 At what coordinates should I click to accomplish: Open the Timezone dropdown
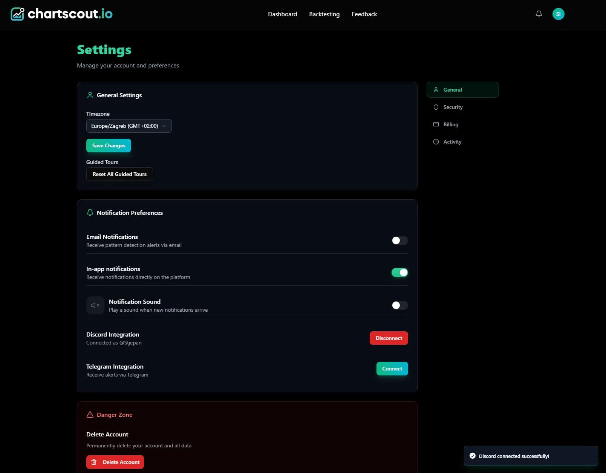(x=129, y=126)
